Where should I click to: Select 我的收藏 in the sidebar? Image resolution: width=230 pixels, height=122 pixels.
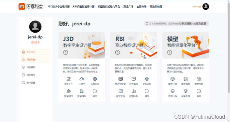click(x=35, y=60)
